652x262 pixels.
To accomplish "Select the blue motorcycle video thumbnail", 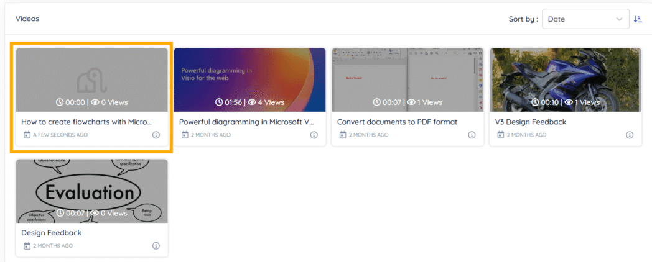I will 566,79.
